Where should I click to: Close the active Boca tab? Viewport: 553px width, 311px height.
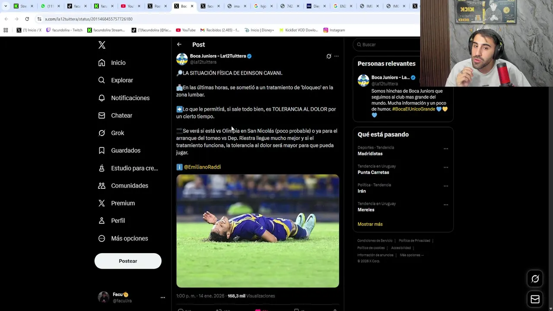pos(192,6)
